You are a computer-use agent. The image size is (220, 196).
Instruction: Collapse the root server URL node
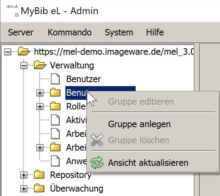(x=8, y=52)
